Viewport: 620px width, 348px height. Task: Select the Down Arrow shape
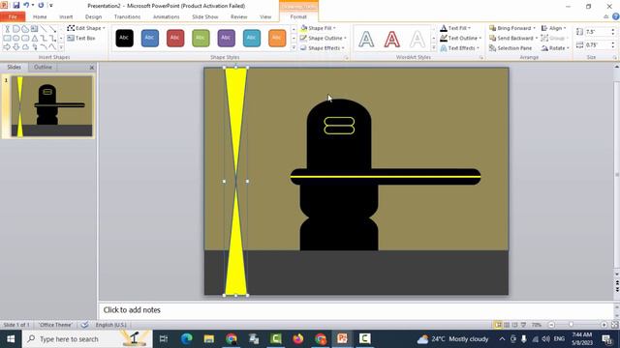click(x=16, y=47)
